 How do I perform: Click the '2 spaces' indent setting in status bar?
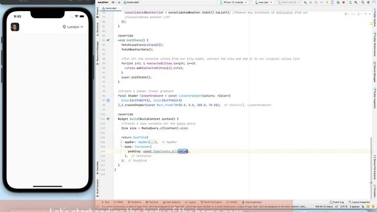tap(355, 207)
